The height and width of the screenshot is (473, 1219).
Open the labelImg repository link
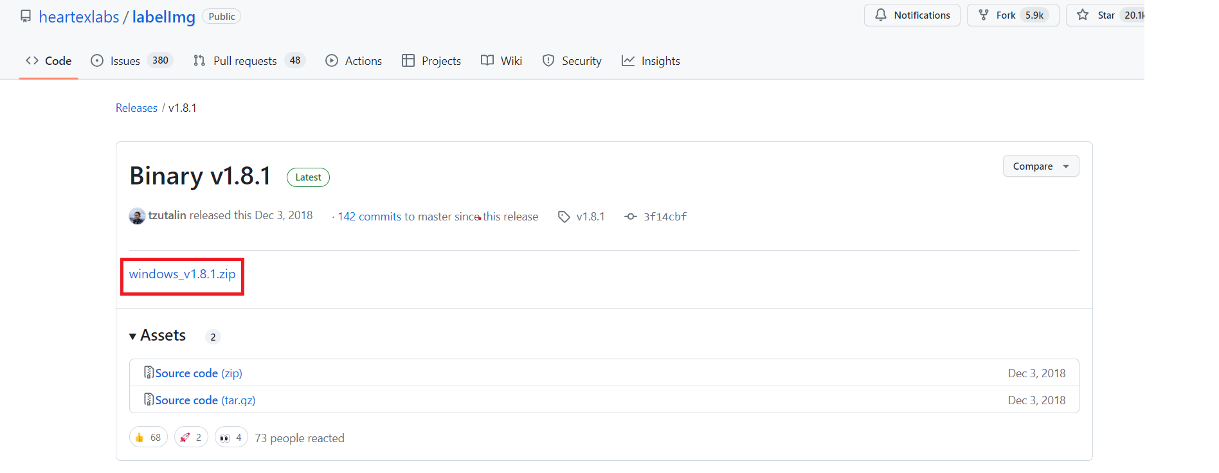(x=163, y=17)
